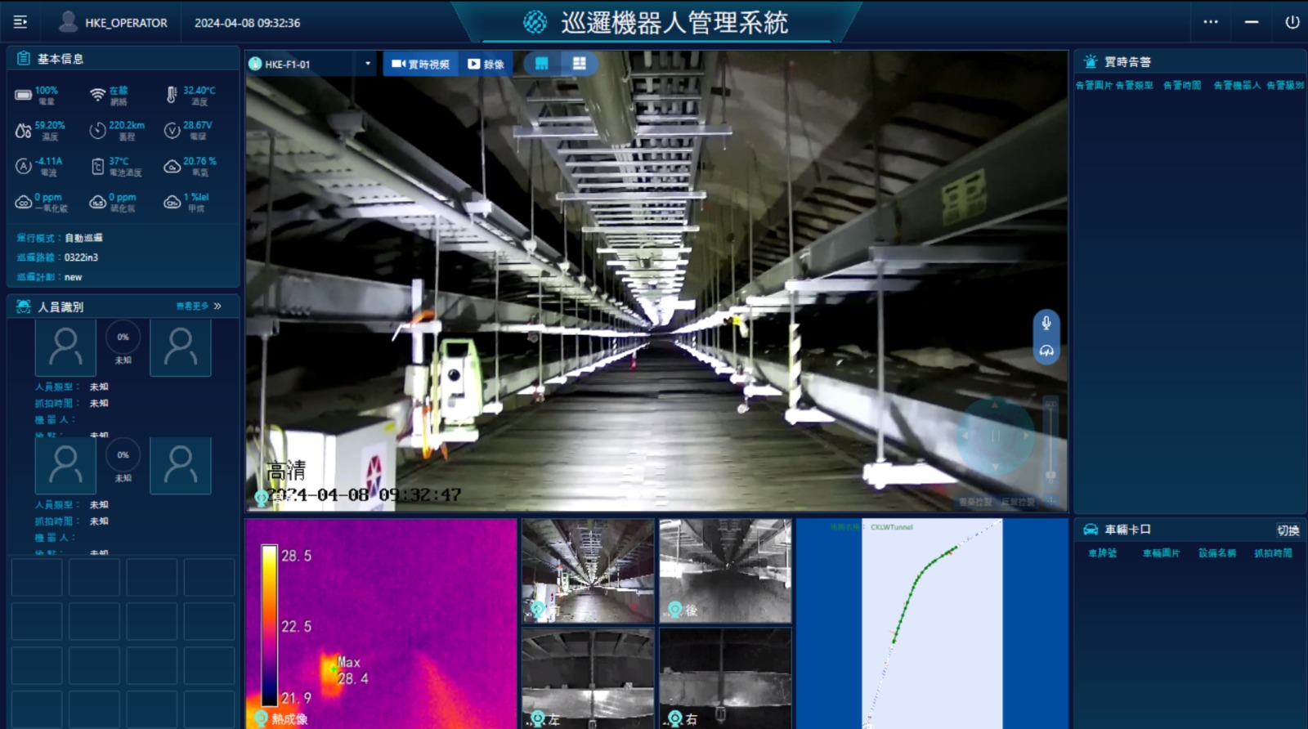Screen dimensions: 1308x729
Task: Expand 查看更多 in the personnel recognition panel
Action: (199, 306)
